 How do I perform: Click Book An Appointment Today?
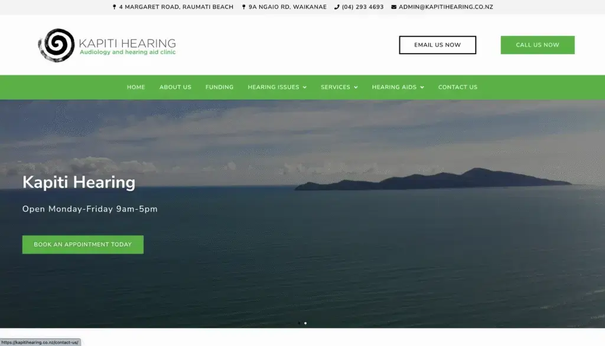[x=83, y=244]
